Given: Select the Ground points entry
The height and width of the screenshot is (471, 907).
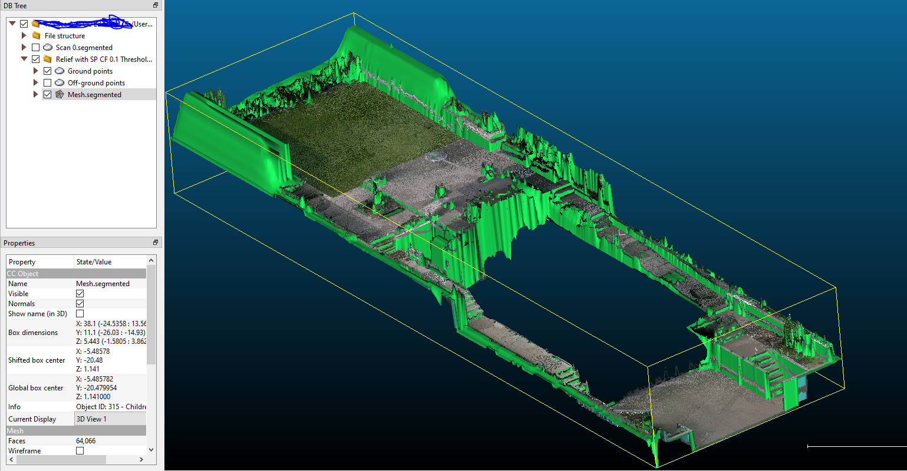Looking at the screenshot, I should [x=90, y=71].
